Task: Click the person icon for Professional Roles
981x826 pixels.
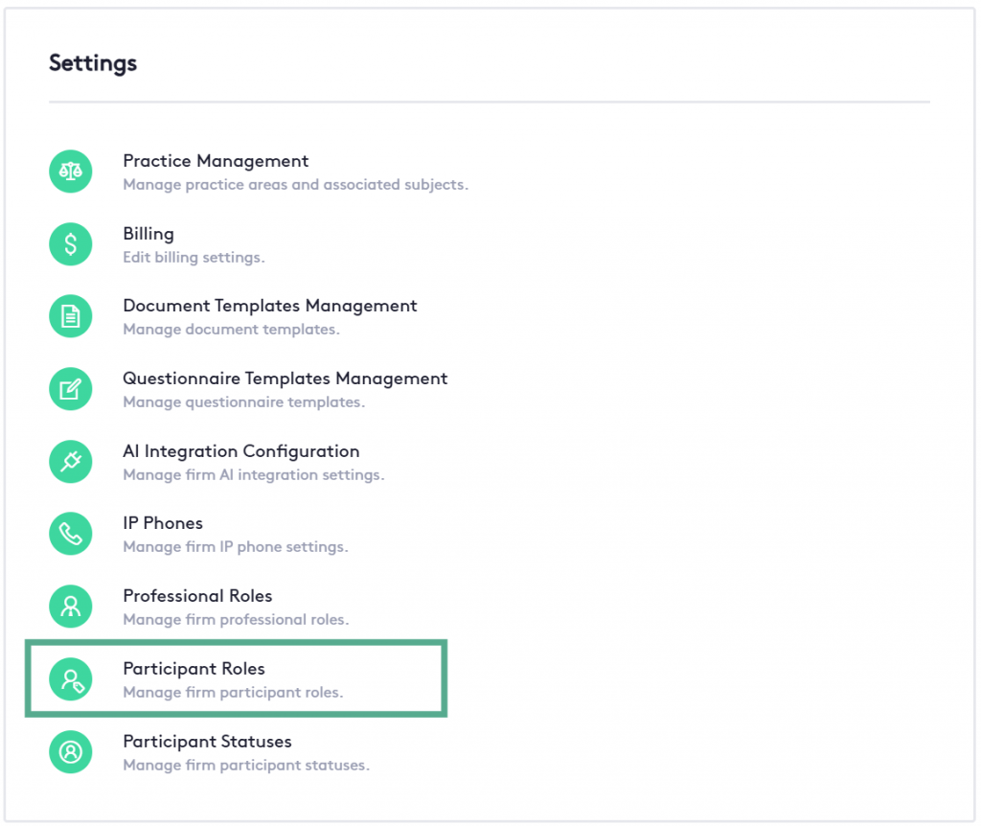Action: coord(71,607)
